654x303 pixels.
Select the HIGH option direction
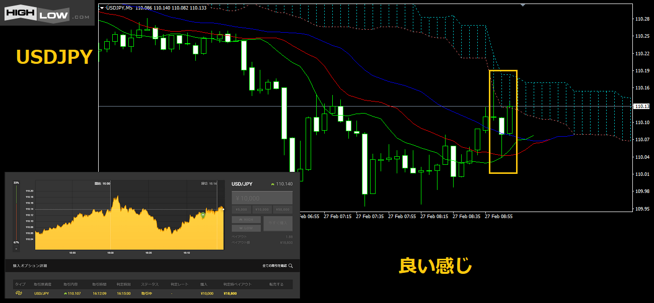pos(246,220)
